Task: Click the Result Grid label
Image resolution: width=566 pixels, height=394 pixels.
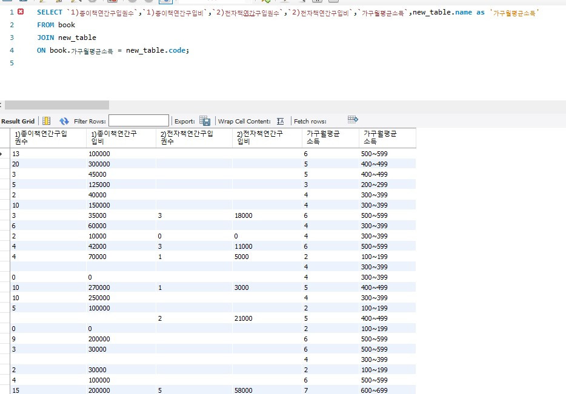Action: point(18,121)
